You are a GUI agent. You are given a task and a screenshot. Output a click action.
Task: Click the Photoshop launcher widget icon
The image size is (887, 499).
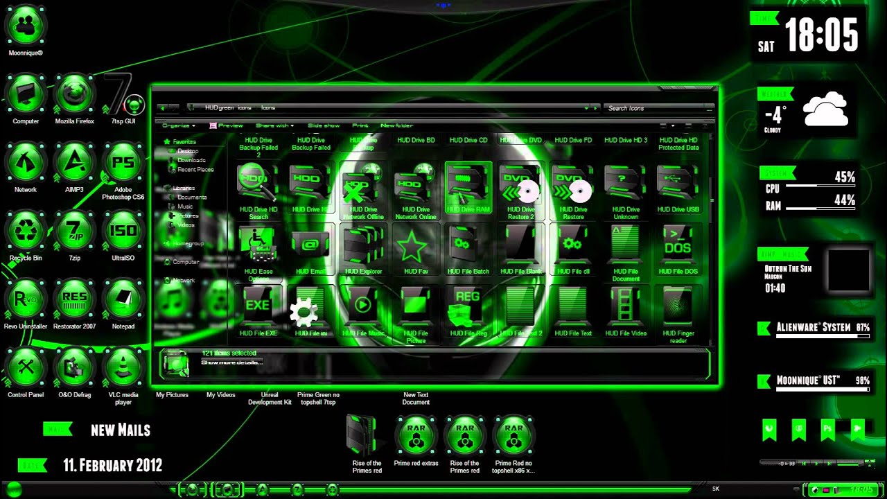click(x=827, y=430)
